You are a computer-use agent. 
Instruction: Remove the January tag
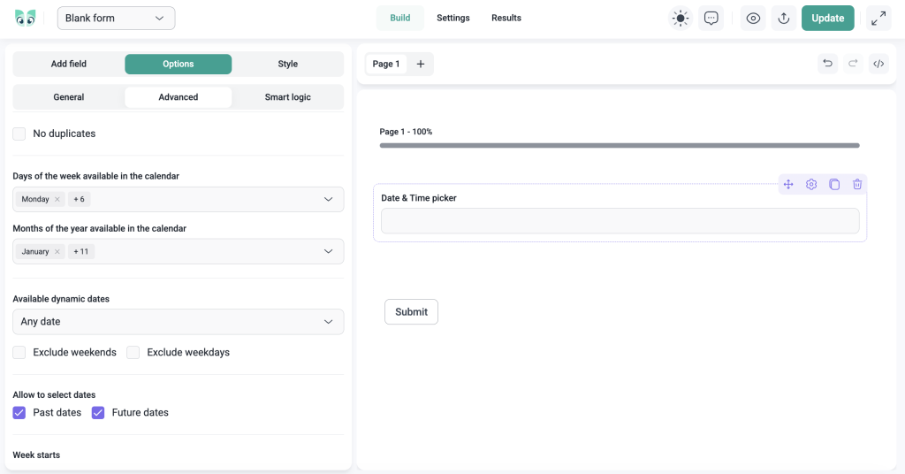(57, 252)
